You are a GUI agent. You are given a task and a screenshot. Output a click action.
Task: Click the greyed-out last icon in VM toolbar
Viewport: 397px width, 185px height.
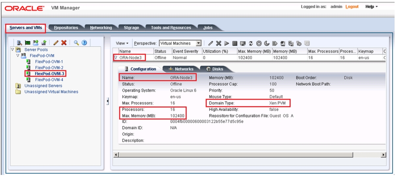coord(307,43)
